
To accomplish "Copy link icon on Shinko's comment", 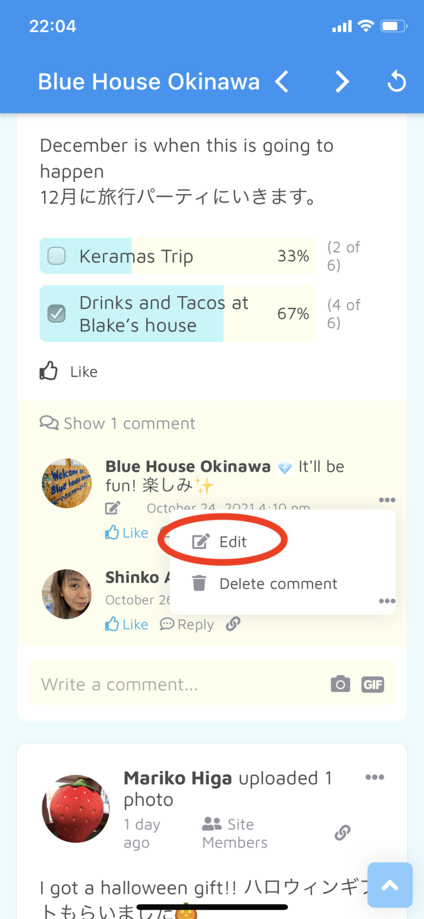I will (x=233, y=624).
